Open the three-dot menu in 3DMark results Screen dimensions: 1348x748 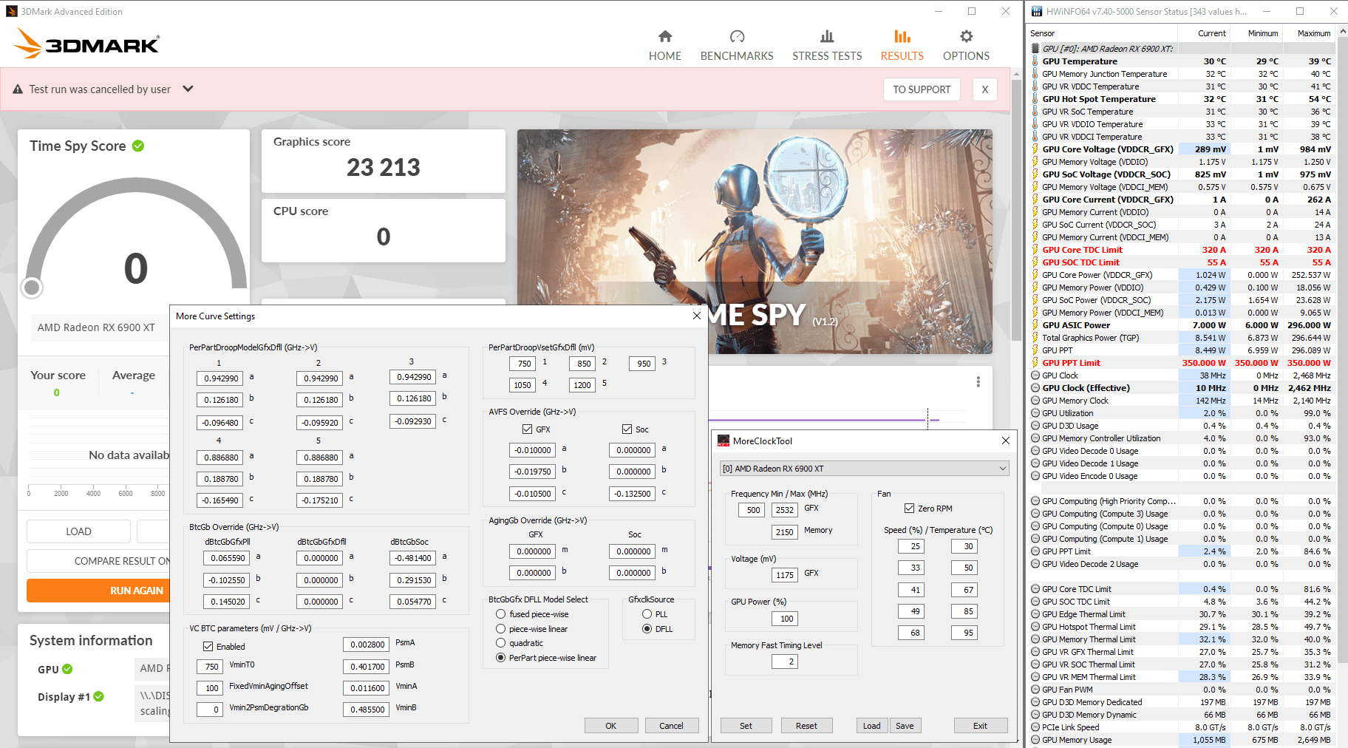click(x=978, y=381)
